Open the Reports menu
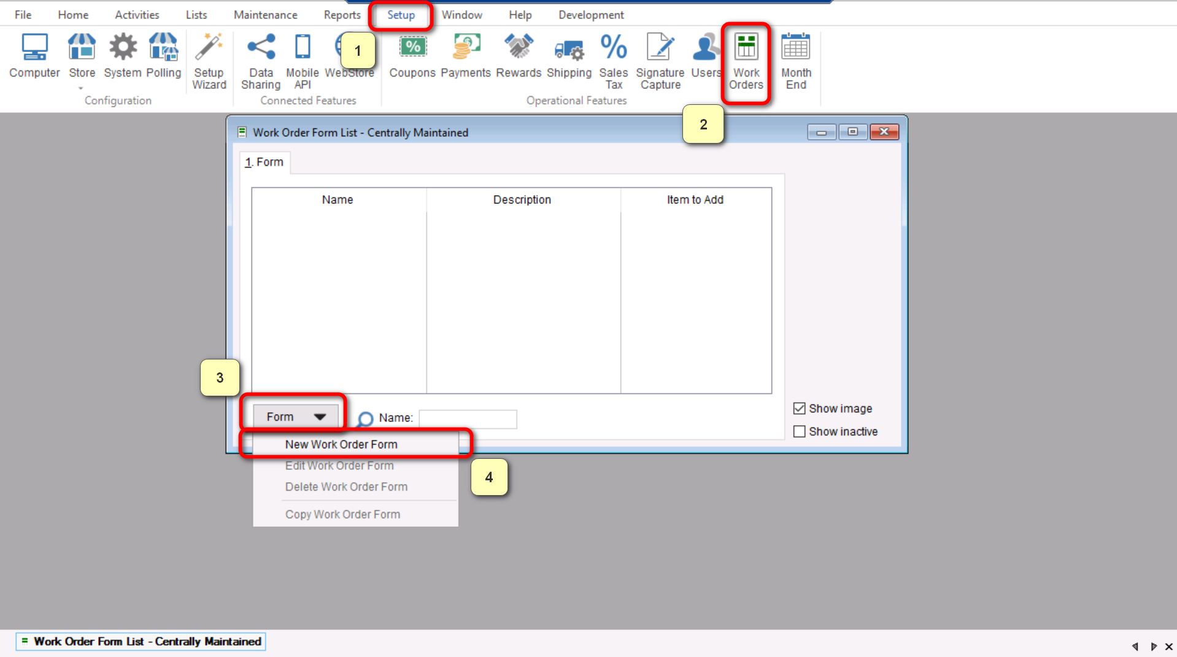Screen dimensions: 1177x657 [x=342, y=15]
